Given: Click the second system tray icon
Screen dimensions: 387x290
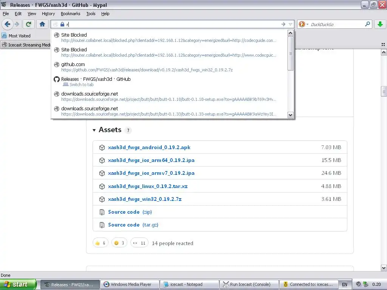Looking at the screenshot, I should point(365,284).
